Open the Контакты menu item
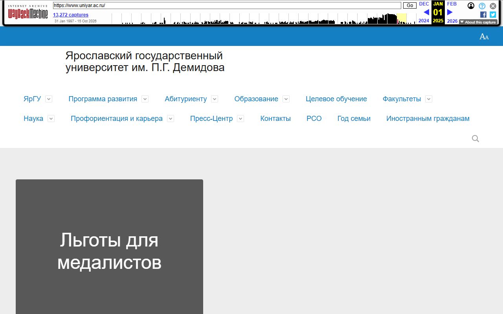The width and height of the screenshot is (503, 314). (x=275, y=119)
